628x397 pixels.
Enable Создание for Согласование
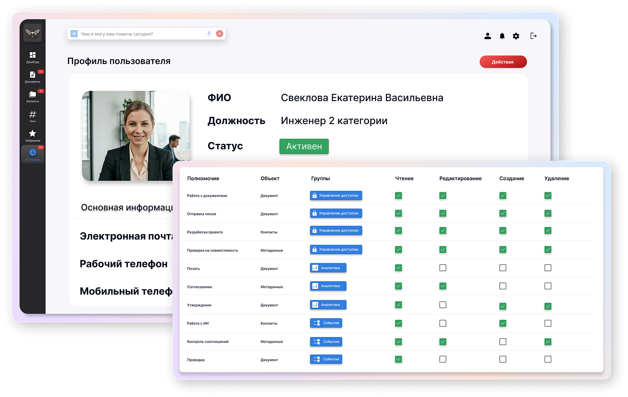[x=503, y=286]
